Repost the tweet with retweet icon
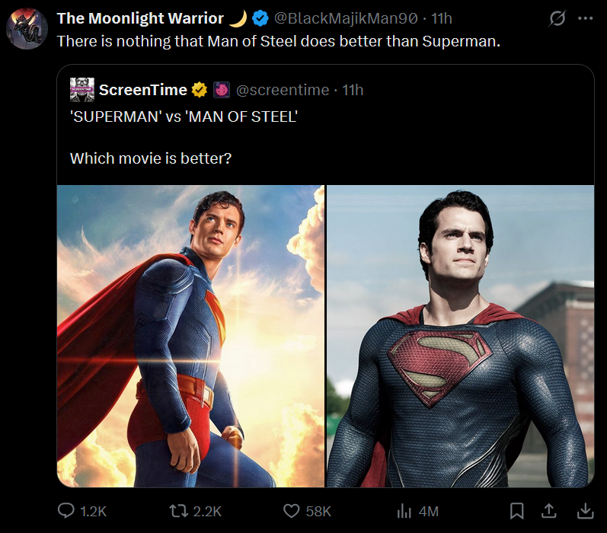This screenshot has width=607, height=533. point(178,511)
